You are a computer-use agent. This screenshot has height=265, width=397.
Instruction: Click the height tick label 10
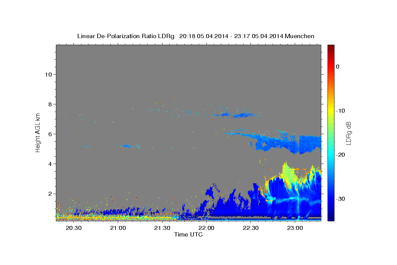pos(48,75)
